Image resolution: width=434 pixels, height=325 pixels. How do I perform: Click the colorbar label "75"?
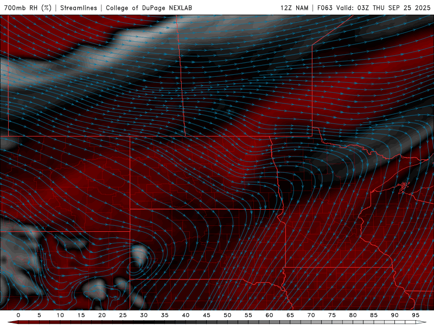pos(332,315)
